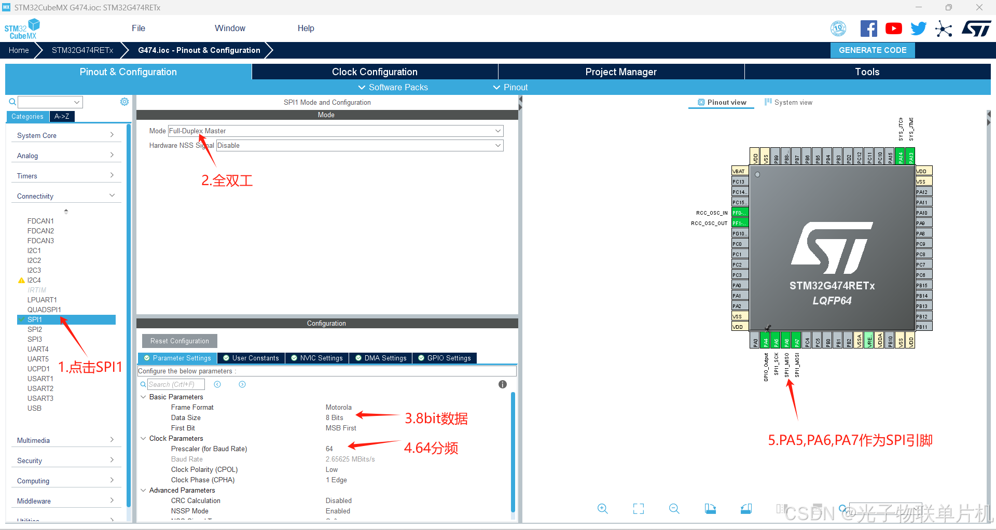Open the User Constants tab
996x530 pixels.
click(x=251, y=358)
